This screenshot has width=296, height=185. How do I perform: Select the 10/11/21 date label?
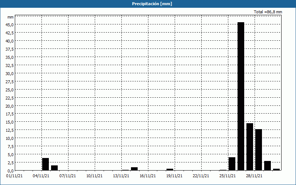coord(94,176)
